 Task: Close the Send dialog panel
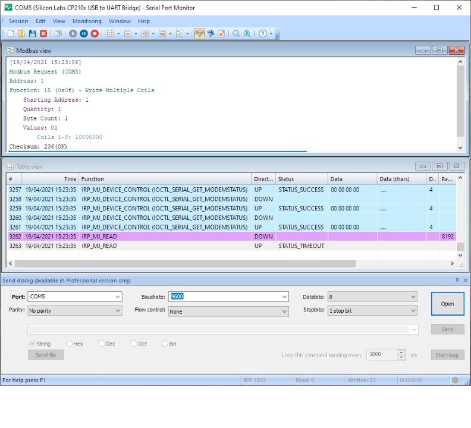465,280
